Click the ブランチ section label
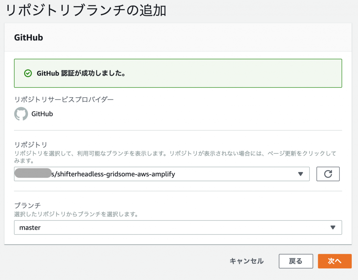Viewport: 358px width, 280px height. click(x=27, y=205)
